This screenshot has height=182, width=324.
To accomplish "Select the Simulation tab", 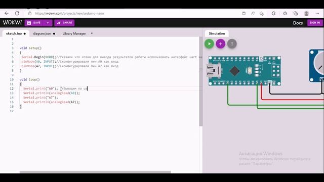I will (217, 33).
